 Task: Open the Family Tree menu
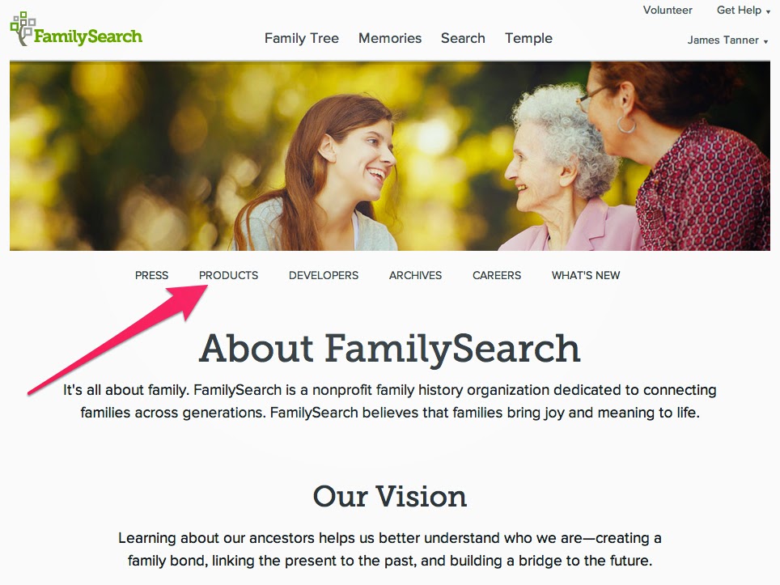click(302, 38)
